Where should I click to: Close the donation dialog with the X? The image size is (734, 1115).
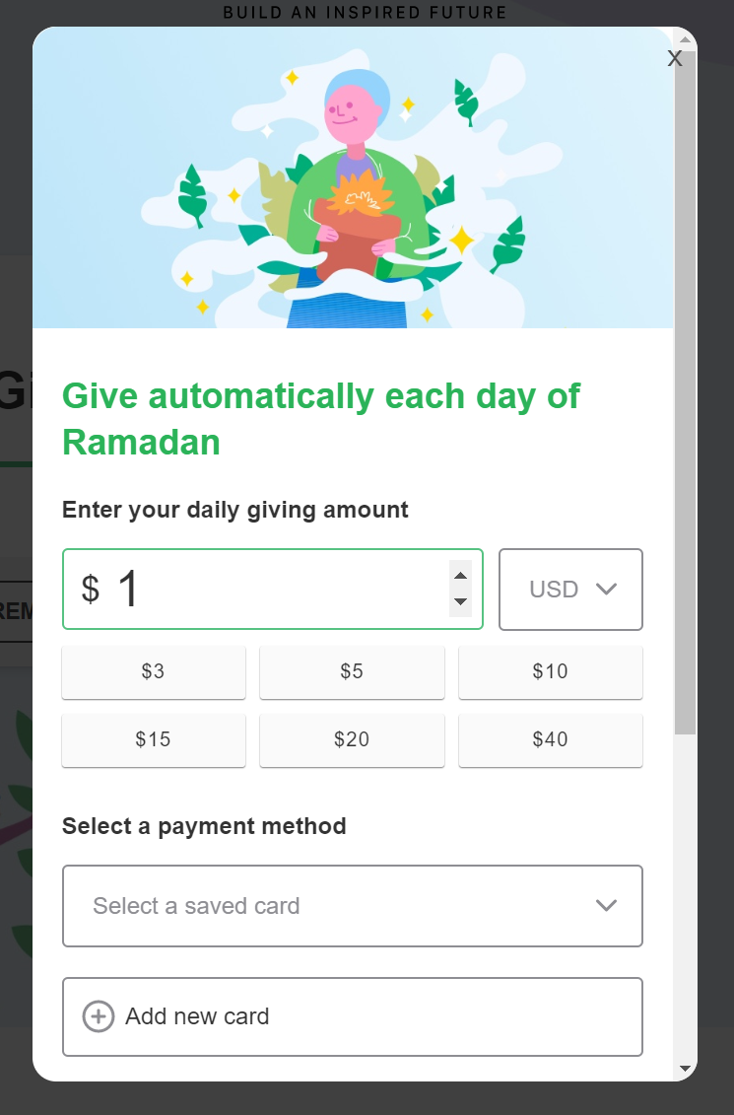[x=674, y=59]
